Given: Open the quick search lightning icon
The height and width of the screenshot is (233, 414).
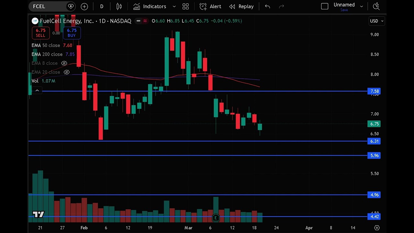Looking at the screenshot, I should click(x=376, y=6).
